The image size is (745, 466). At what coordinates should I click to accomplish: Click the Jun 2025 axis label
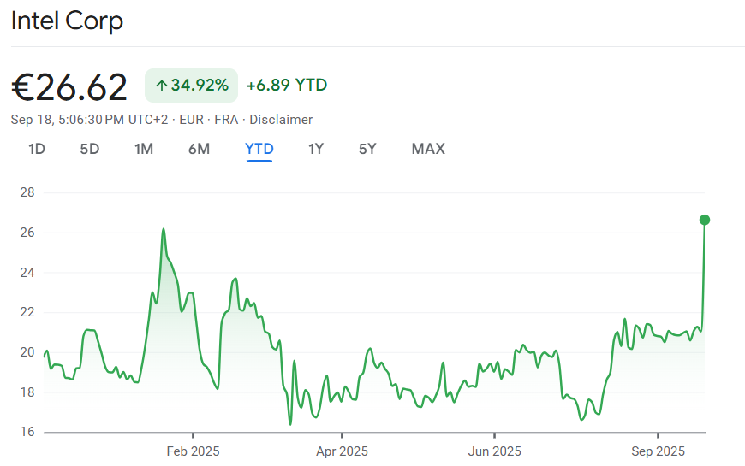click(x=494, y=451)
